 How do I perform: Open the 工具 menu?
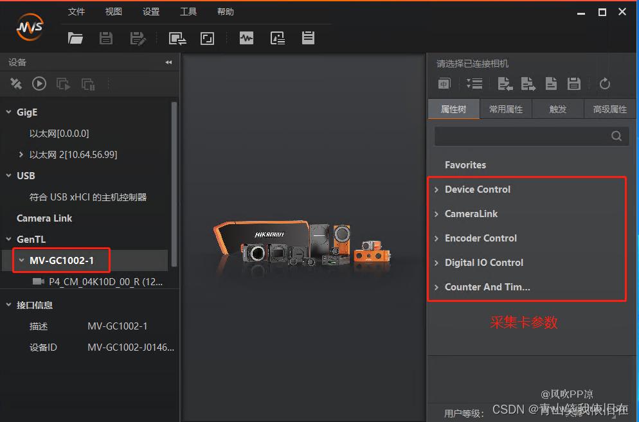point(188,12)
